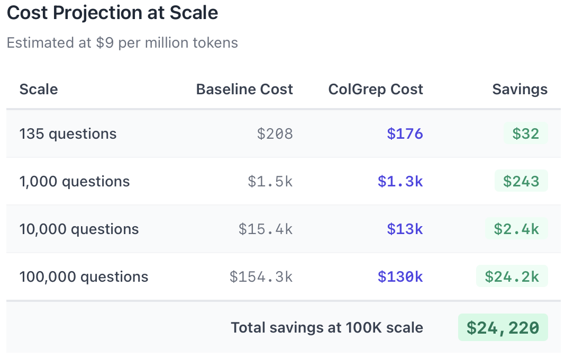Click the $32 savings badge
The height and width of the screenshot is (358, 565).
coord(525,133)
